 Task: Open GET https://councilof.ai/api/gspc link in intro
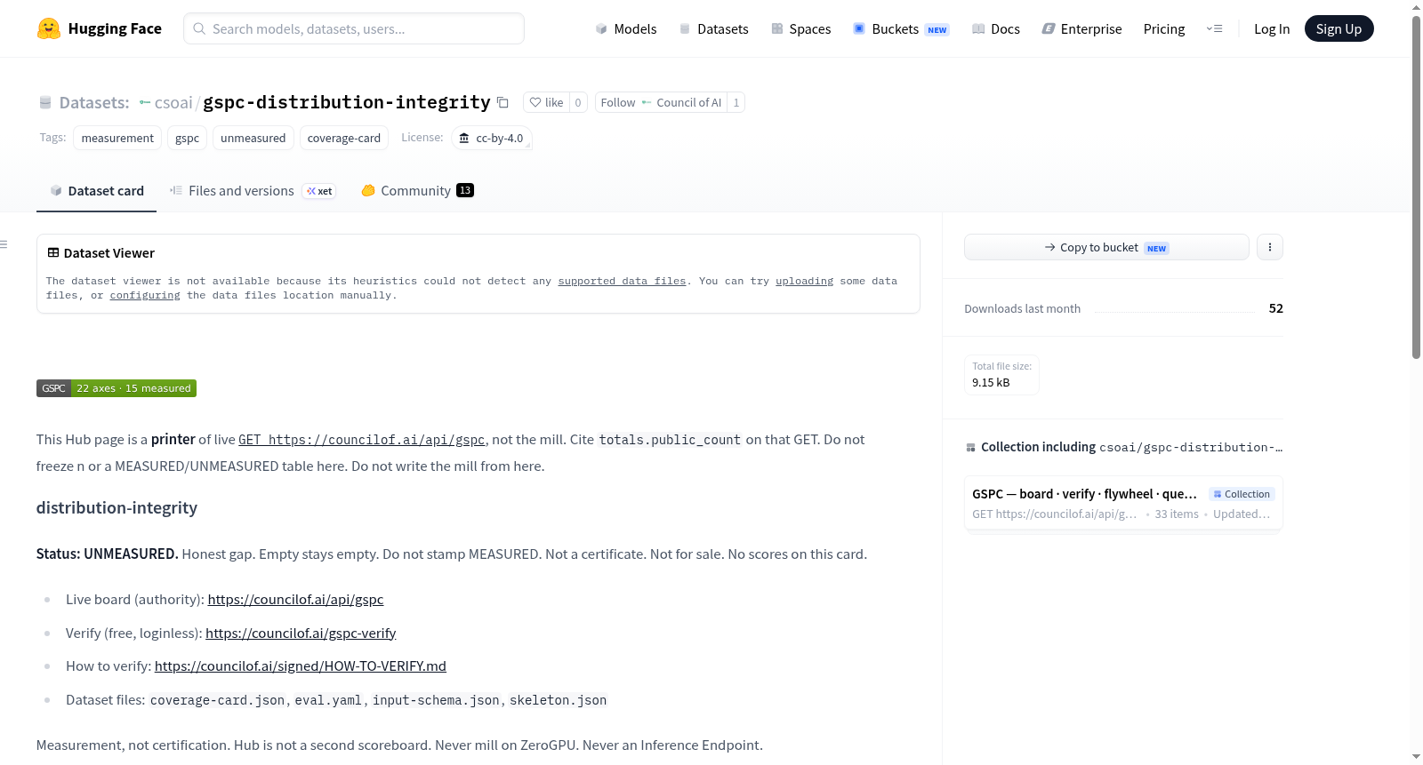361,440
